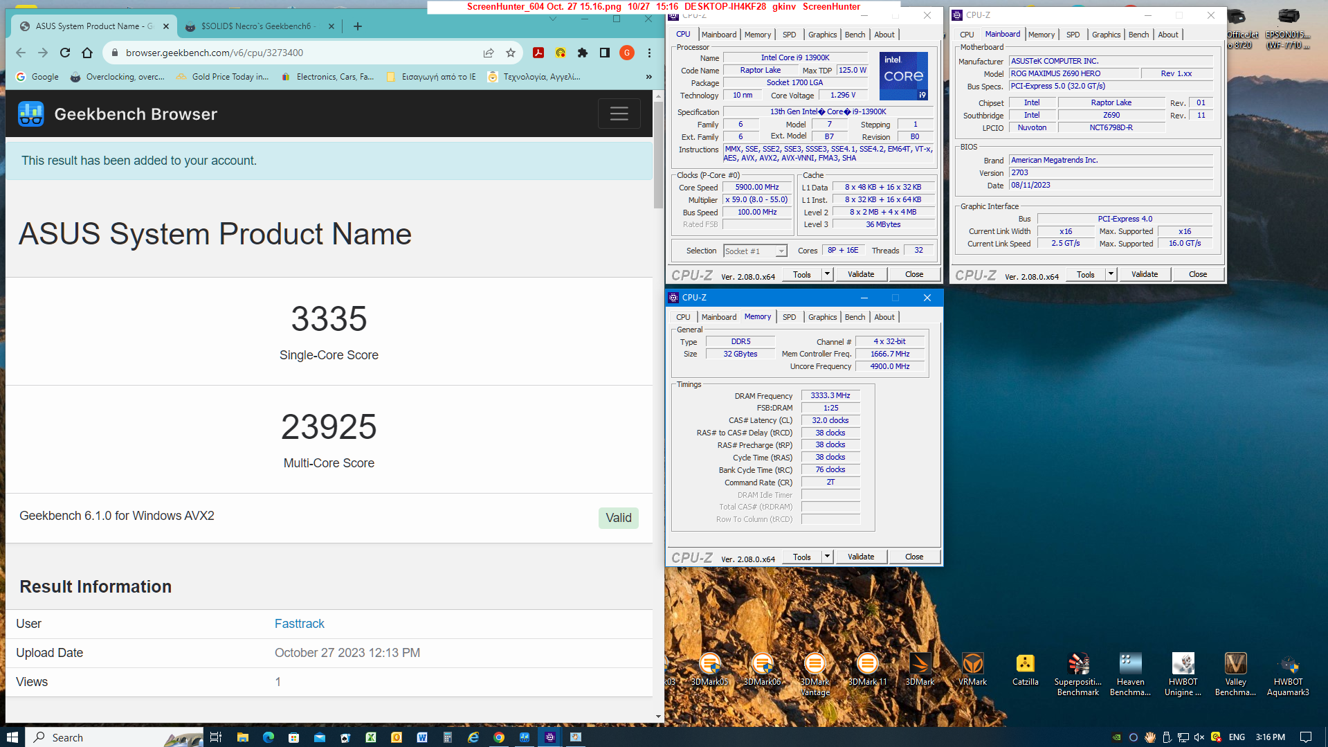Switch to SPD tab in CPU-Z Memory window
This screenshot has width=1328, height=747.
pos(789,317)
